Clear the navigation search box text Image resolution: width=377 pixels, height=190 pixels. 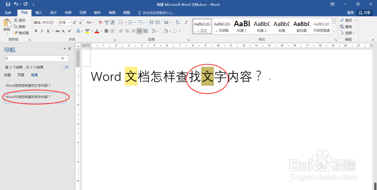(62, 58)
